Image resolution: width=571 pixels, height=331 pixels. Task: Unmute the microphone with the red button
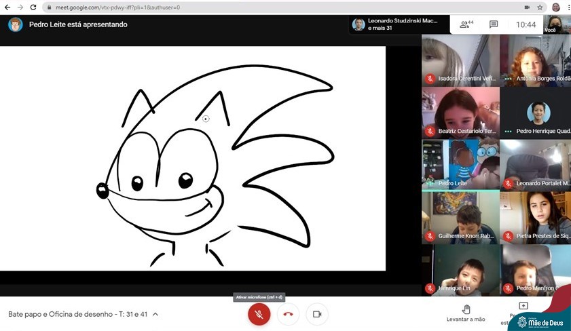coord(259,314)
